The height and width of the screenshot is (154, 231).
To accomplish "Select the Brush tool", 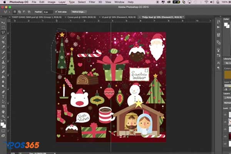I will [3, 57].
